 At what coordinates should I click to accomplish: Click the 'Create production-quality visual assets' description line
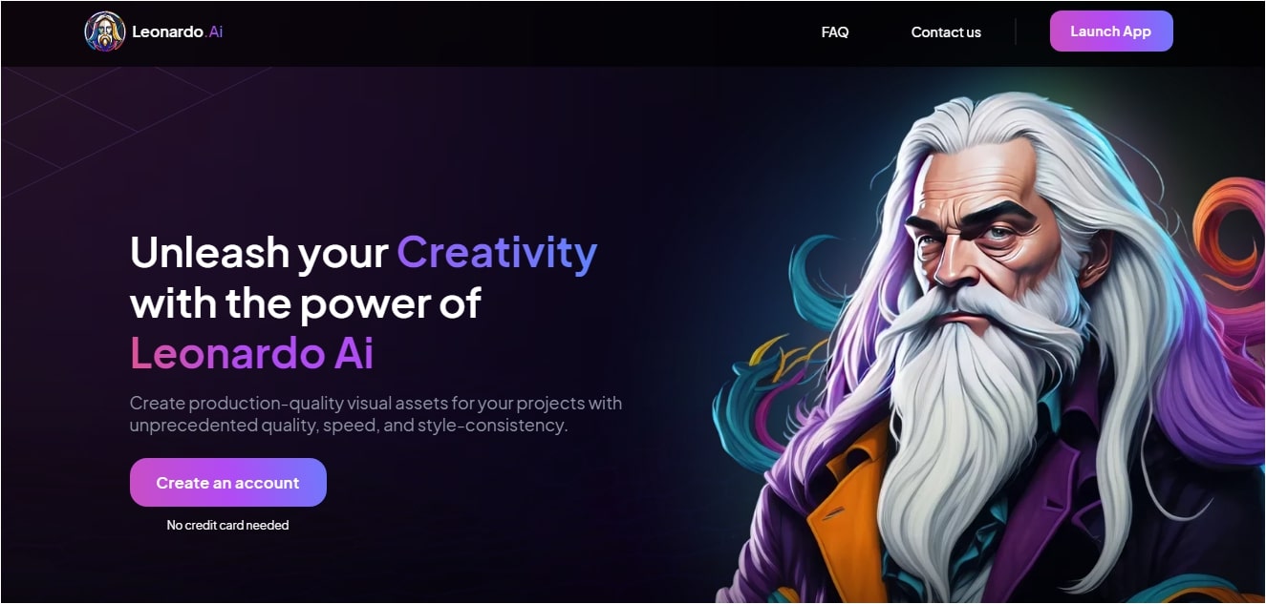pos(376,403)
